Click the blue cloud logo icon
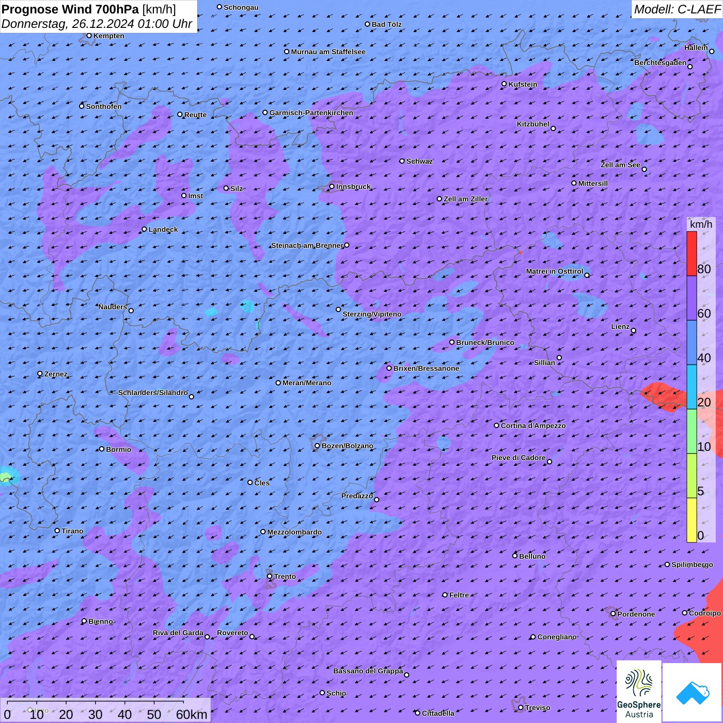Image resolution: width=723 pixels, height=723 pixels. 693,693
